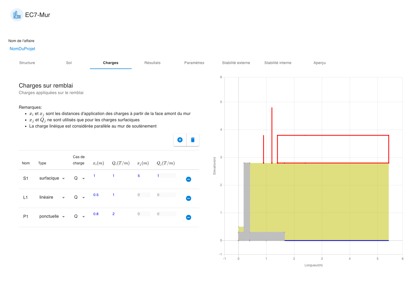Select the Qi value field for P1
This screenshot has width=420, height=288.
[120, 214]
